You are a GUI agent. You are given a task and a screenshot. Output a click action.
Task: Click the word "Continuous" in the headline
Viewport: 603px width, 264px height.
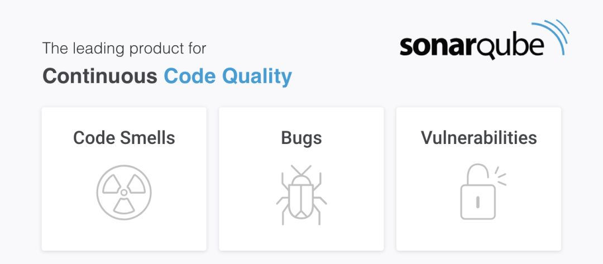point(100,76)
